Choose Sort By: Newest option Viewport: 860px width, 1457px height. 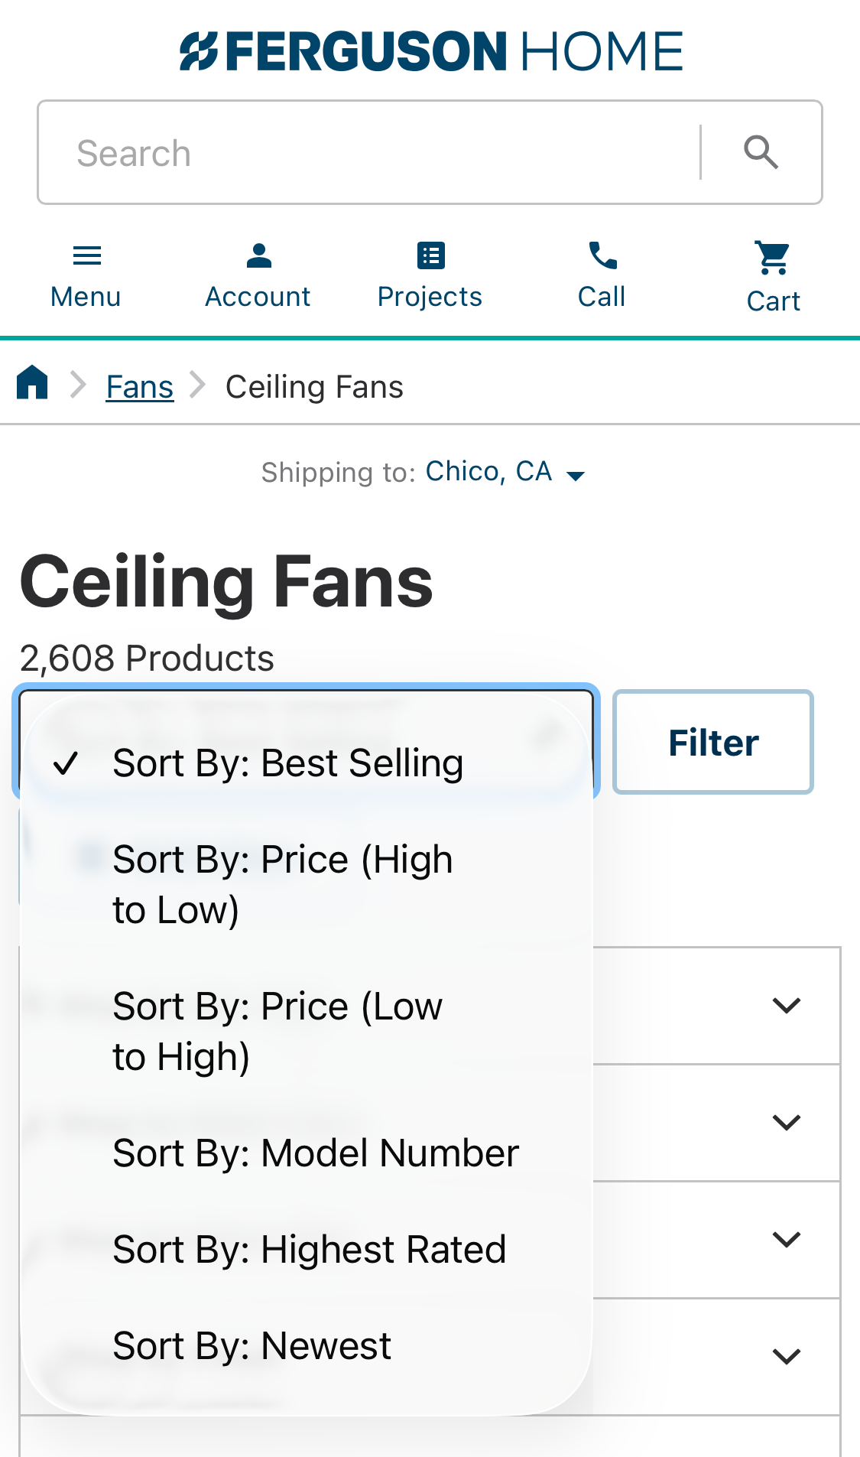(251, 1345)
